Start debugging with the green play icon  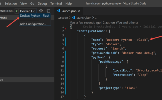[x=16, y=11]
